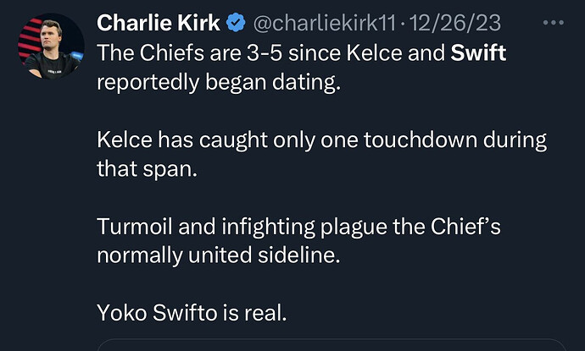Screen dimensions: 585x351
Task: Click the 'that span.' text line
Action: click(x=147, y=169)
